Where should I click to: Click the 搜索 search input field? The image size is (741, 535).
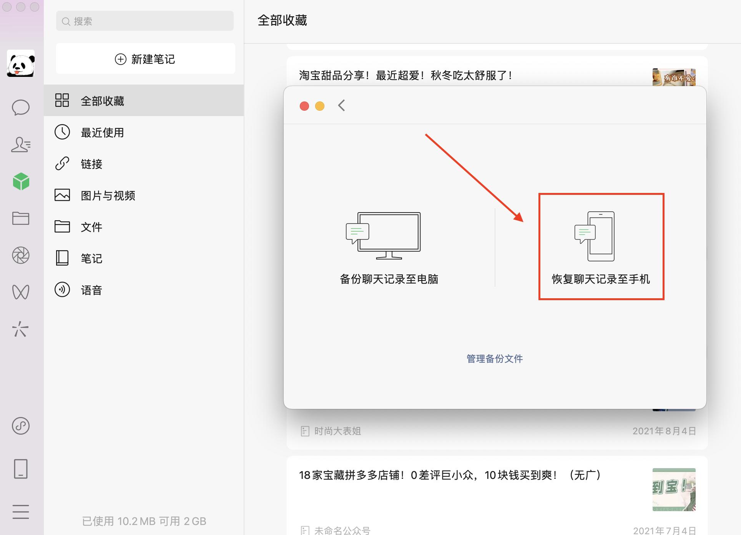pyautogui.click(x=145, y=21)
